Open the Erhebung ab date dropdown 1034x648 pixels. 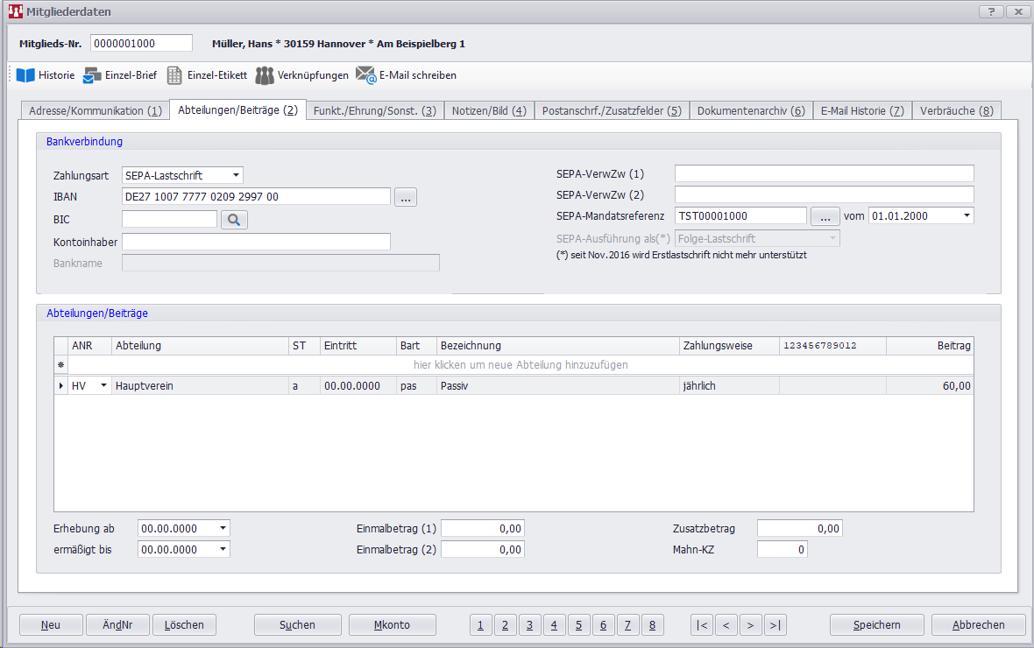[223, 529]
